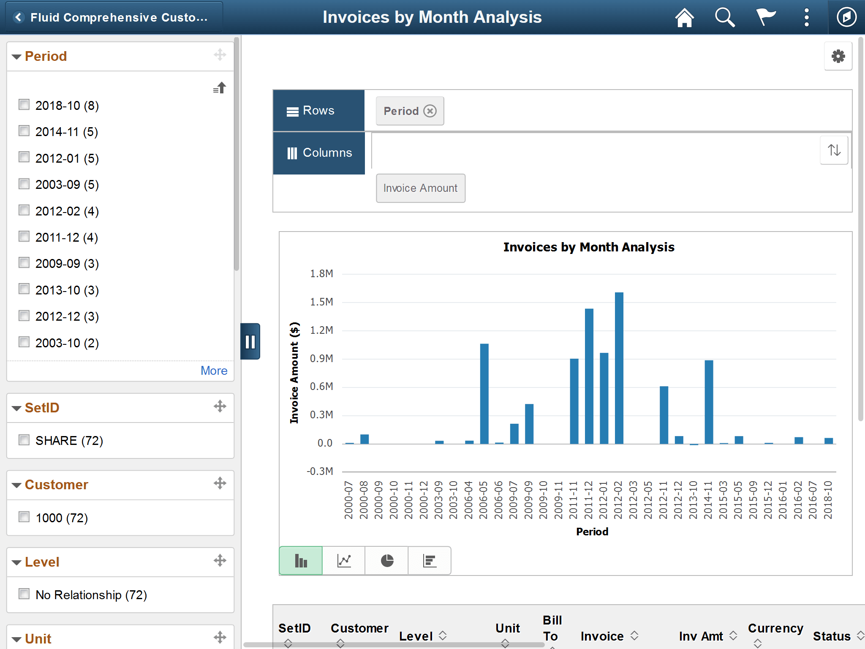This screenshot has height=649, width=865.
Task: Click the sort icon in the Period facet
Action: pos(219,88)
